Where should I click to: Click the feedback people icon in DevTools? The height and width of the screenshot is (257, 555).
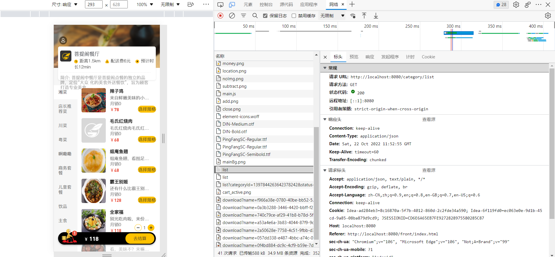point(528,5)
